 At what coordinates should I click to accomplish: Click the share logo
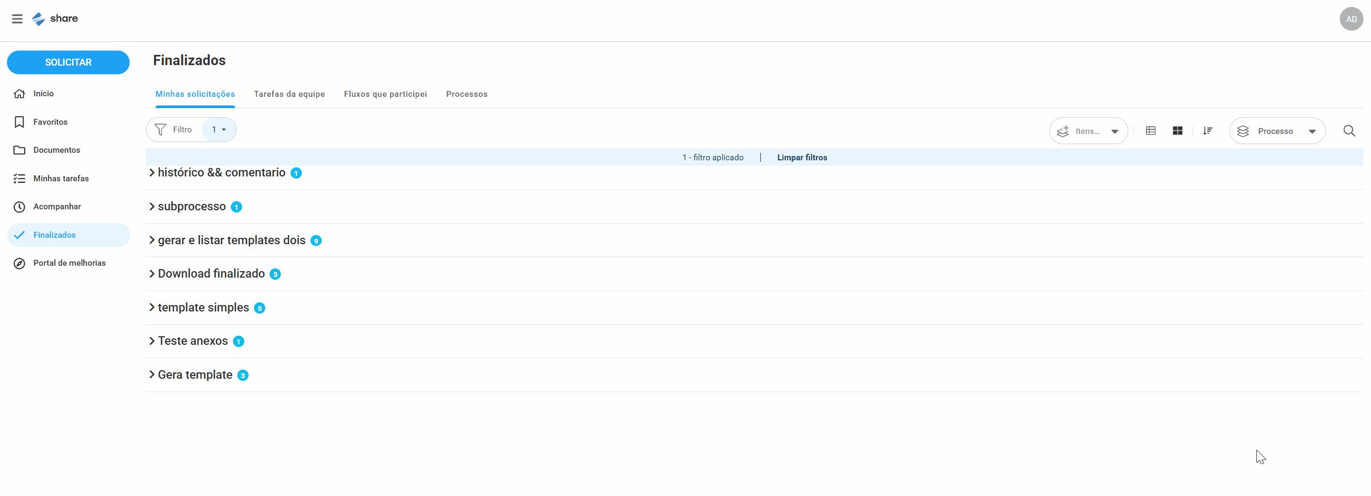[55, 19]
